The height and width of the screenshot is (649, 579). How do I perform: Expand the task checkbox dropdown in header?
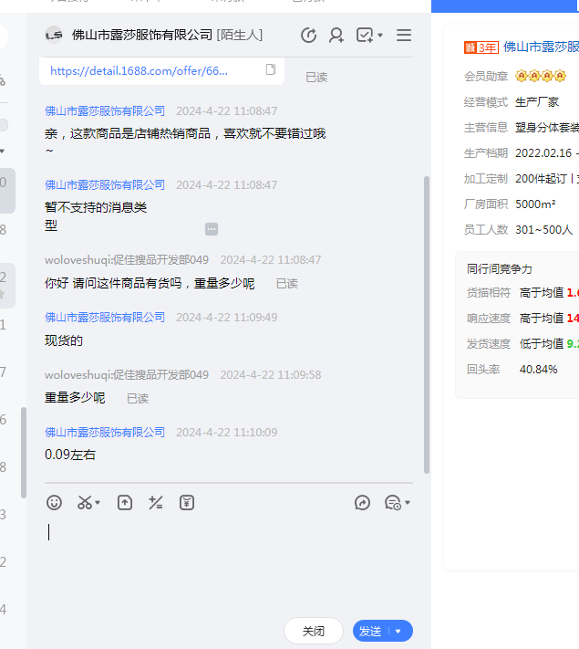(380, 36)
